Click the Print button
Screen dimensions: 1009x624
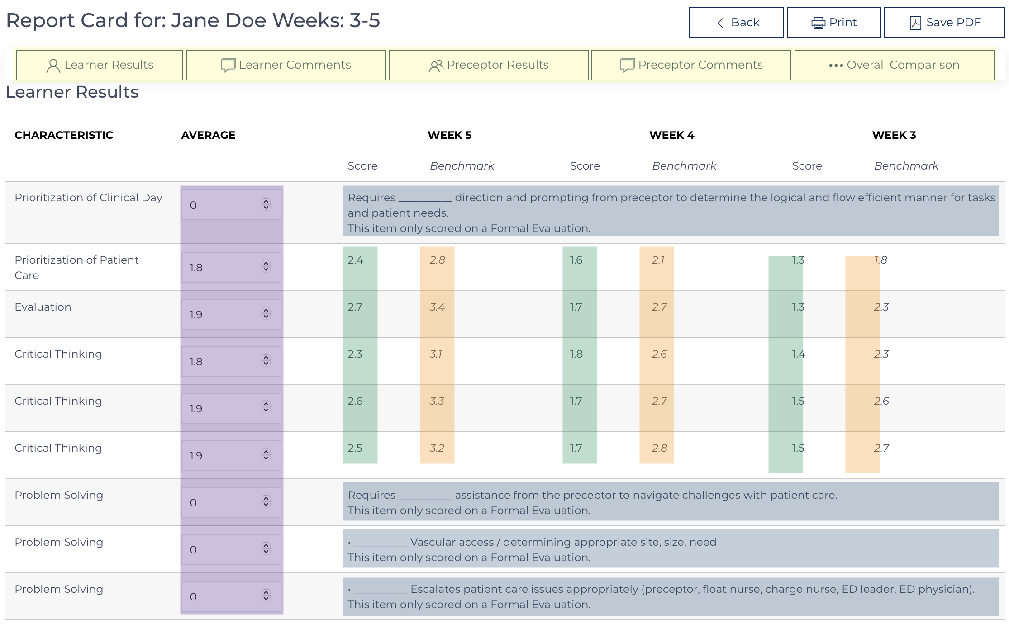[x=834, y=23]
